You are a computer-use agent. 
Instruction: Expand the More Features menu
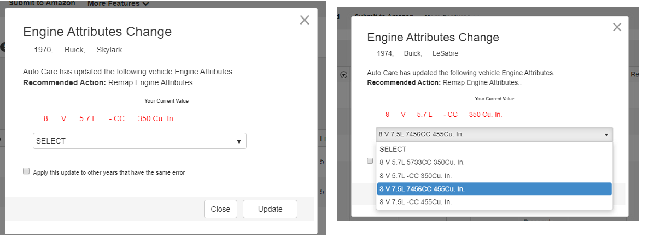pyautogui.click(x=119, y=3)
